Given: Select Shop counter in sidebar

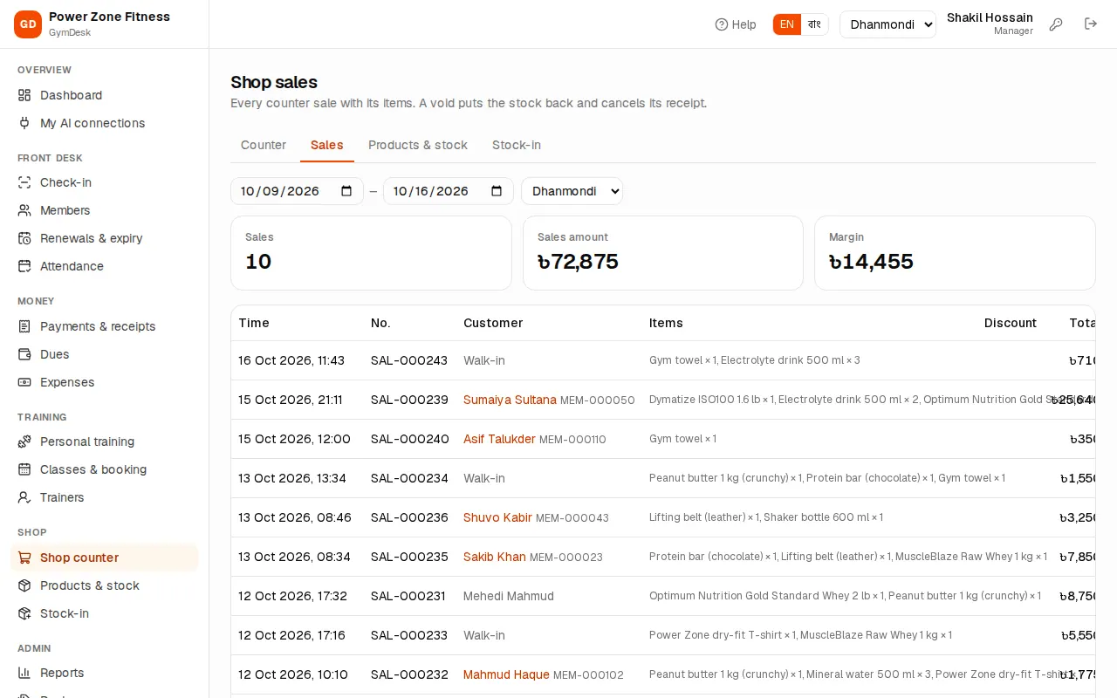Looking at the screenshot, I should (x=105, y=558).
